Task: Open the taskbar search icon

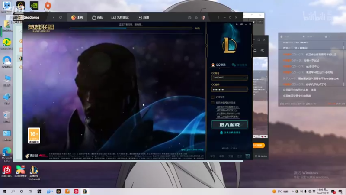Action: click(x=13, y=192)
